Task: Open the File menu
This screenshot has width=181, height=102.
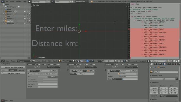Action: 7,2
